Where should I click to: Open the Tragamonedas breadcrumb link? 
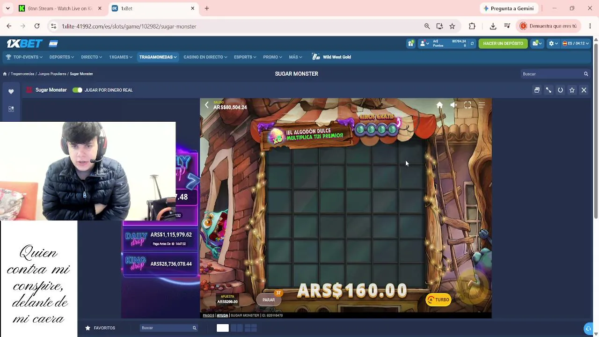[x=22, y=74]
